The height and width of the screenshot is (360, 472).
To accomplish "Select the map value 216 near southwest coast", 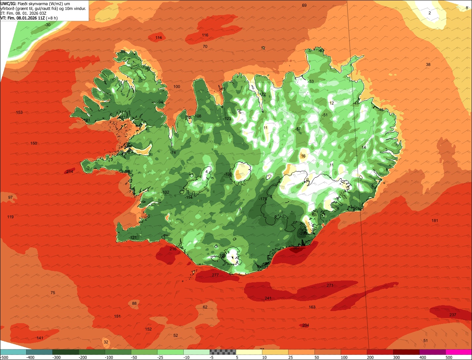I will tap(173, 249).
